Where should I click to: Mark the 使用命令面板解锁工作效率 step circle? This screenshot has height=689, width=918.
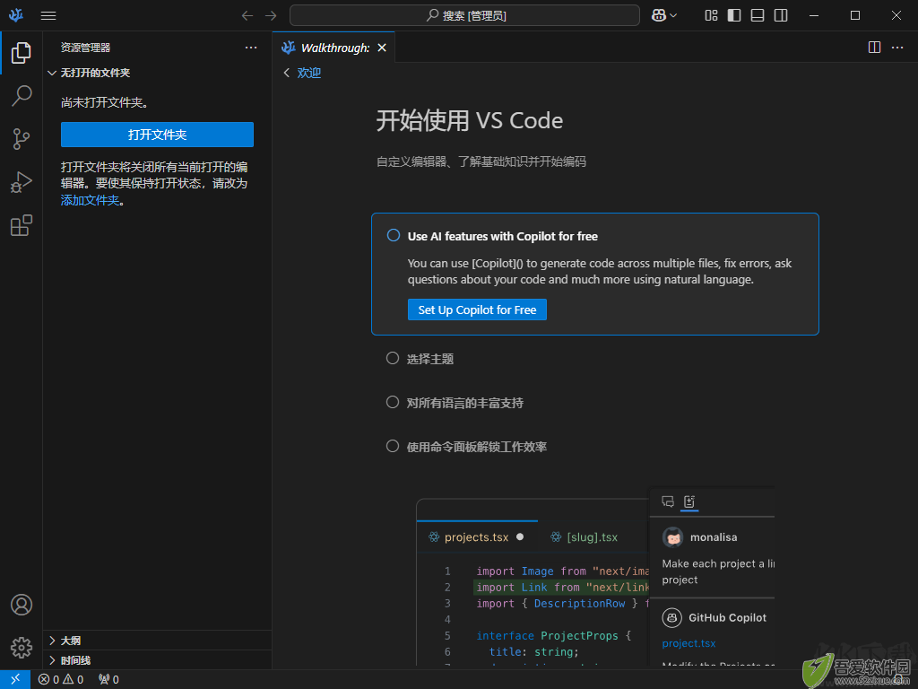click(393, 446)
